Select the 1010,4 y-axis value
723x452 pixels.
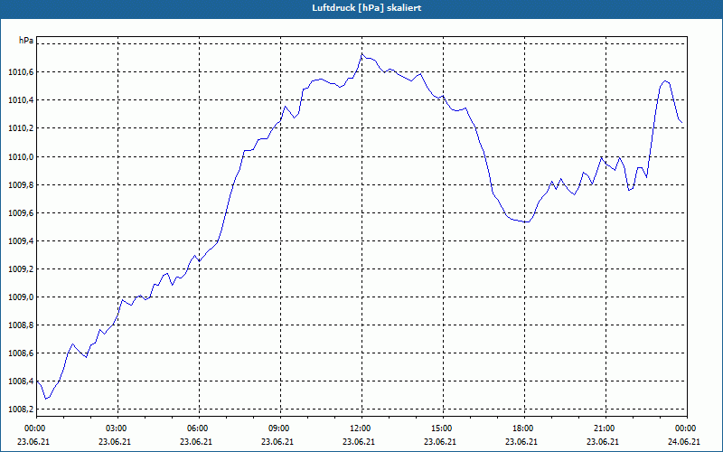point(21,100)
